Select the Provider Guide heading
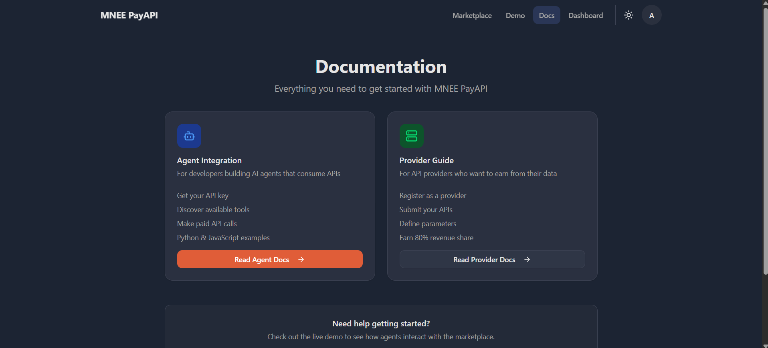Viewport: 768px width, 348px height. (x=426, y=160)
